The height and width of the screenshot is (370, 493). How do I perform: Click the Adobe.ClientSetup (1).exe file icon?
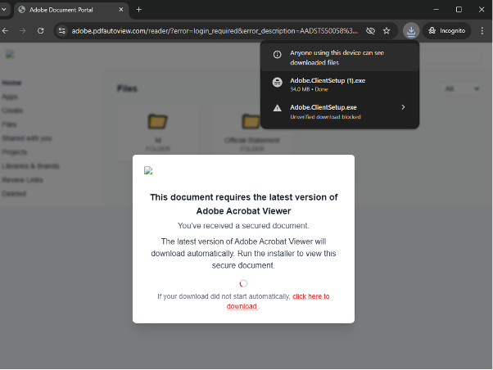[x=277, y=83]
